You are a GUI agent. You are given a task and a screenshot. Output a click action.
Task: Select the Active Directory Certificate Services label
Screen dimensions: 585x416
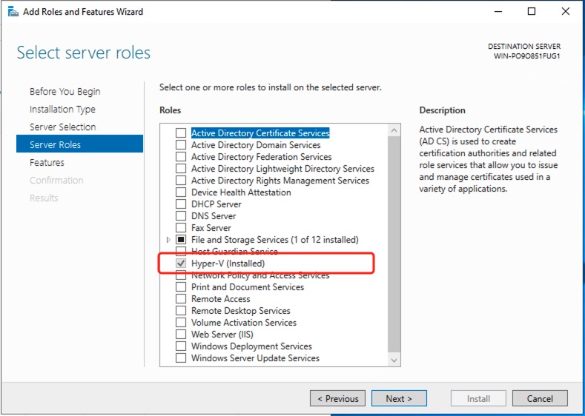260,133
